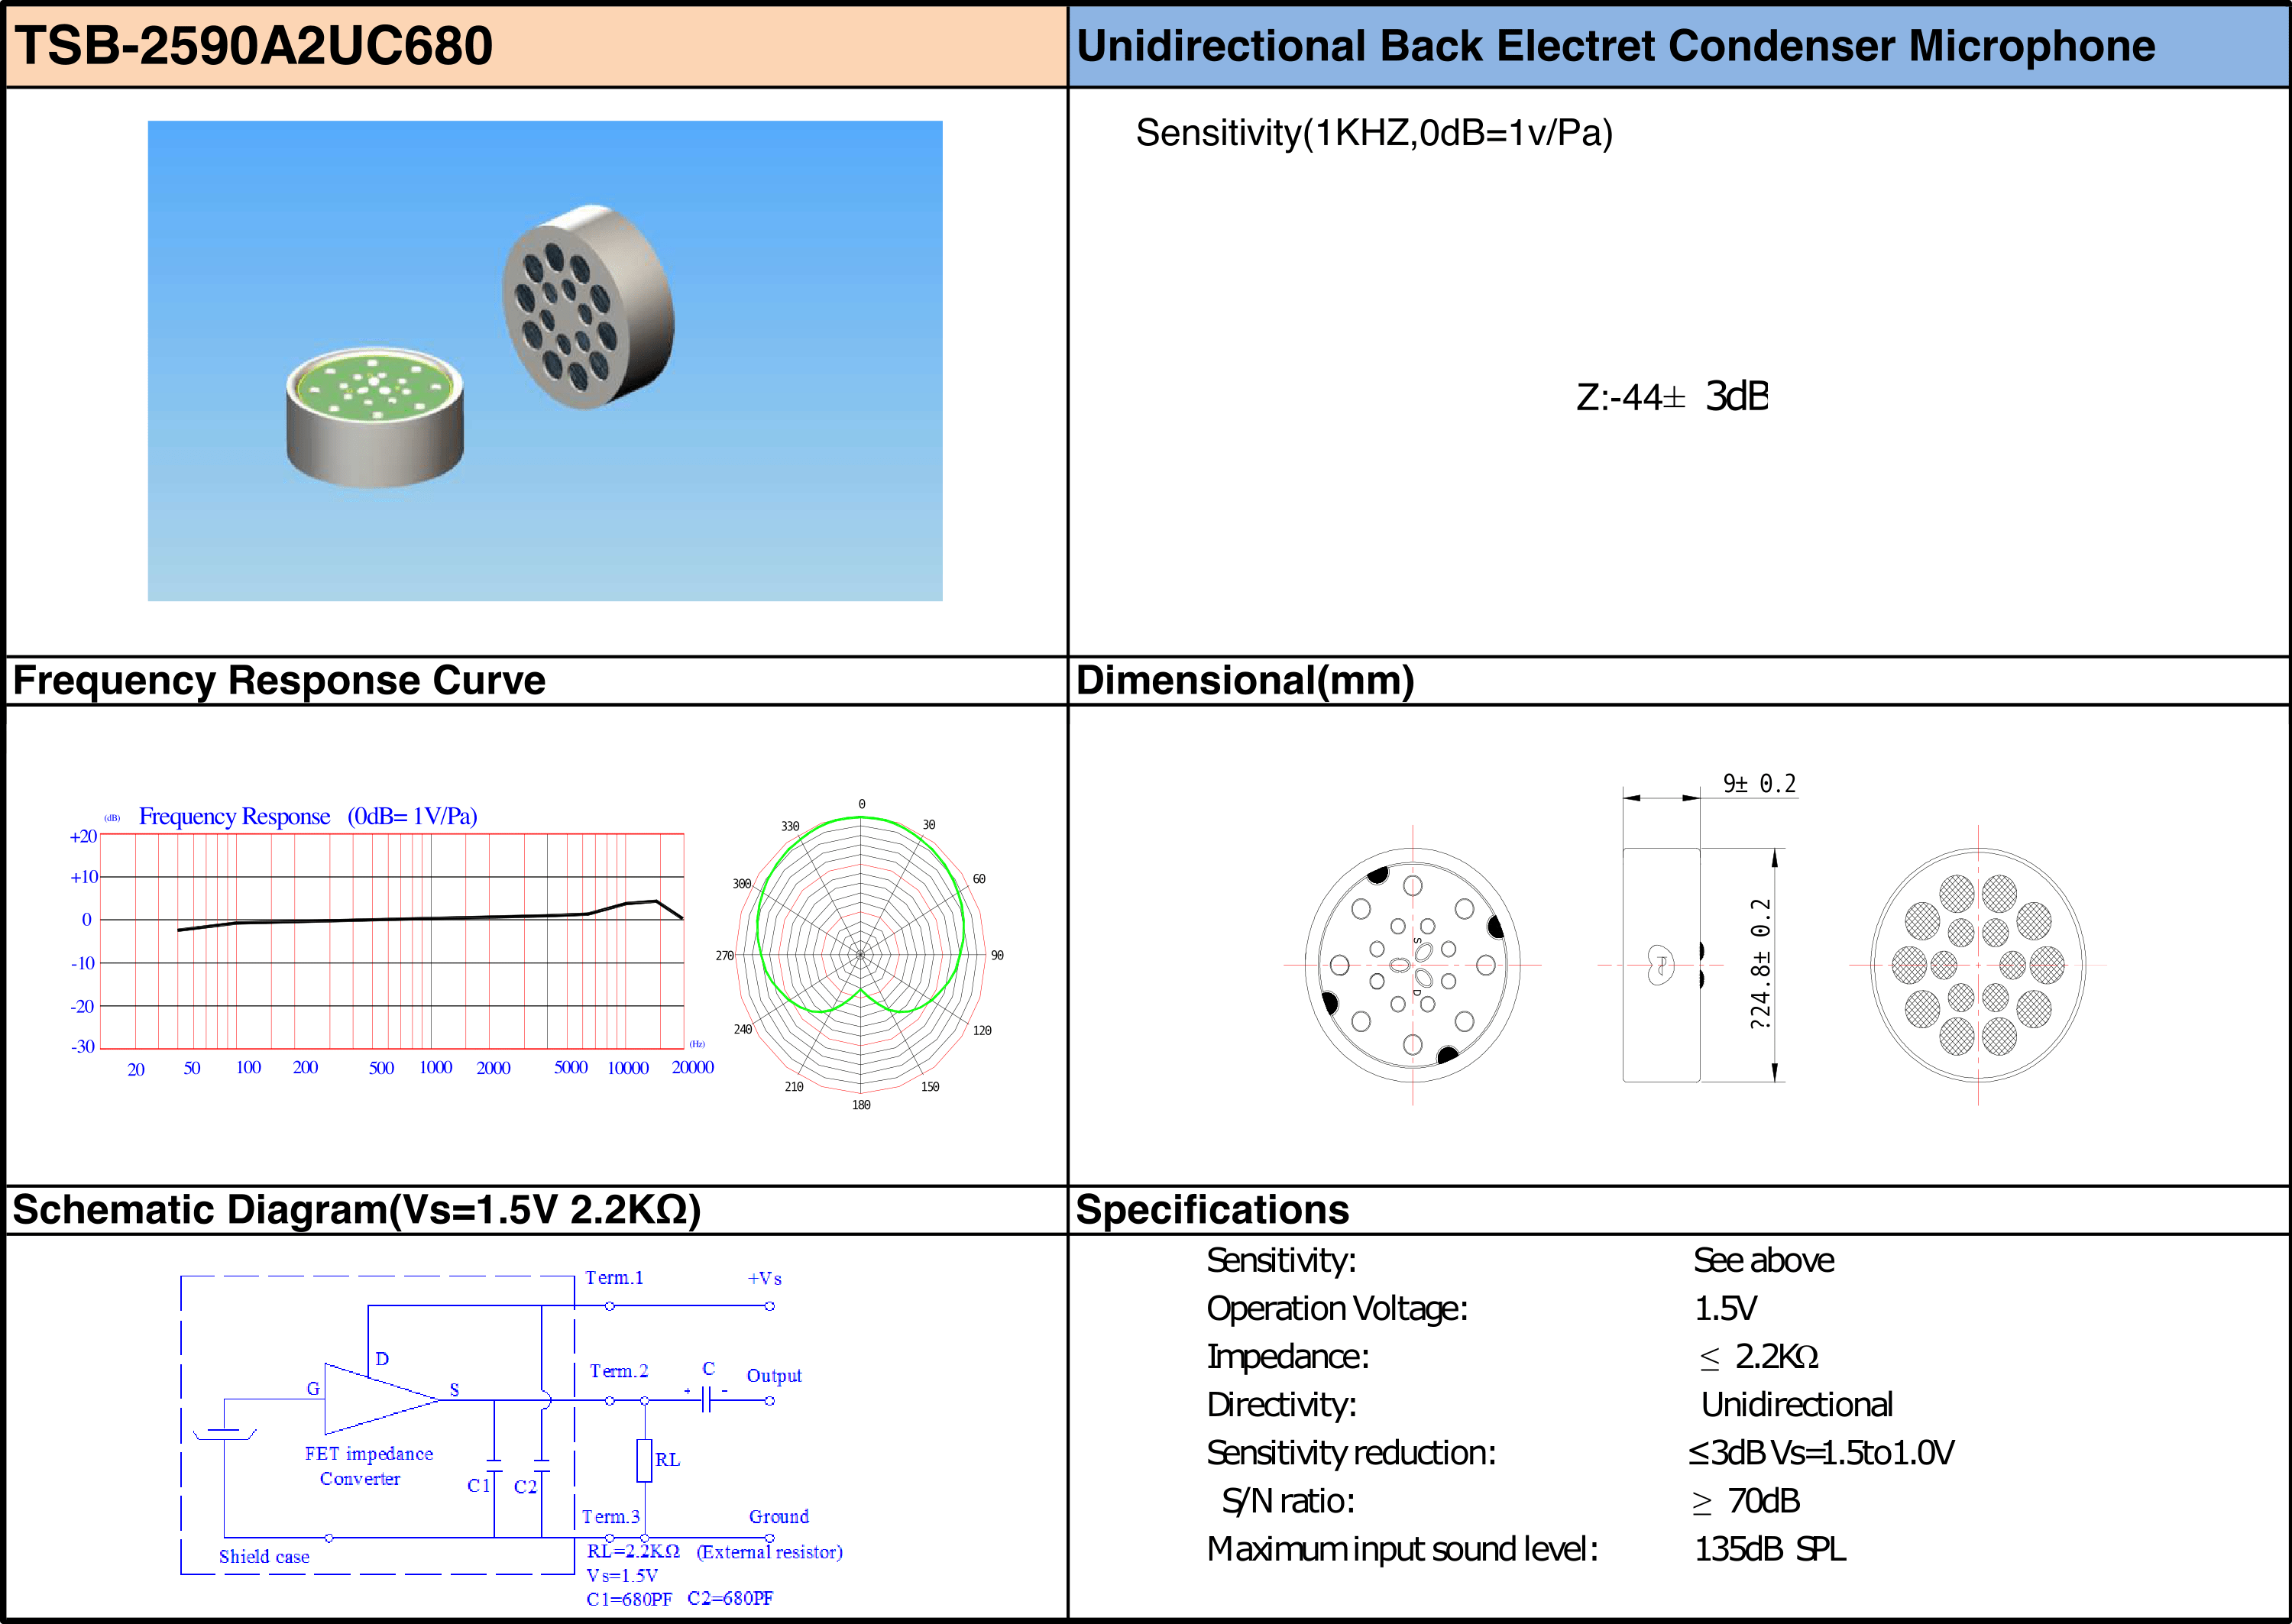Screen dimensions: 2292x1624
Task: Click the terminal side rear view drawing
Action: tap(1412, 965)
